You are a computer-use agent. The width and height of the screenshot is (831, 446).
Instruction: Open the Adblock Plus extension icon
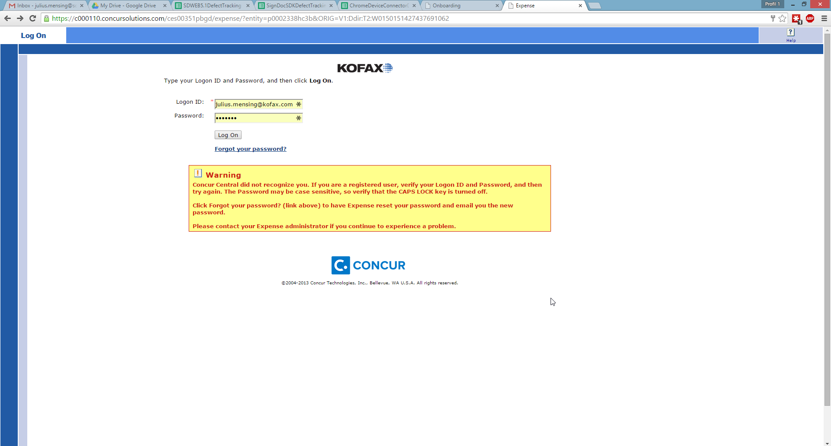(810, 18)
